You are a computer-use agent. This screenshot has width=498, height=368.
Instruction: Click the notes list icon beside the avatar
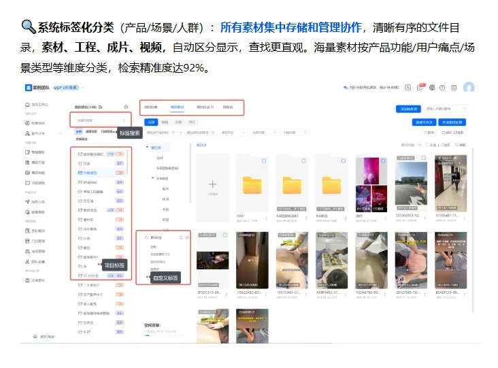454,88
